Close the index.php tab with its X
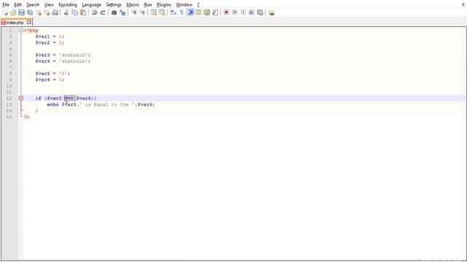The image size is (467, 262). point(29,22)
